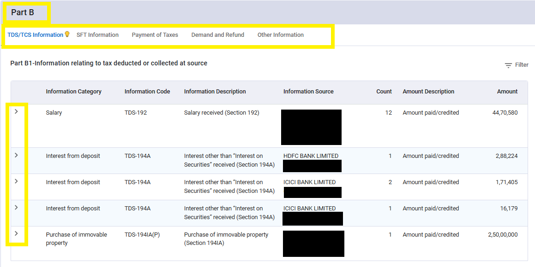The width and height of the screenshot is (535, 267).
Task: Click the Count column header
Action: [384, 92]
